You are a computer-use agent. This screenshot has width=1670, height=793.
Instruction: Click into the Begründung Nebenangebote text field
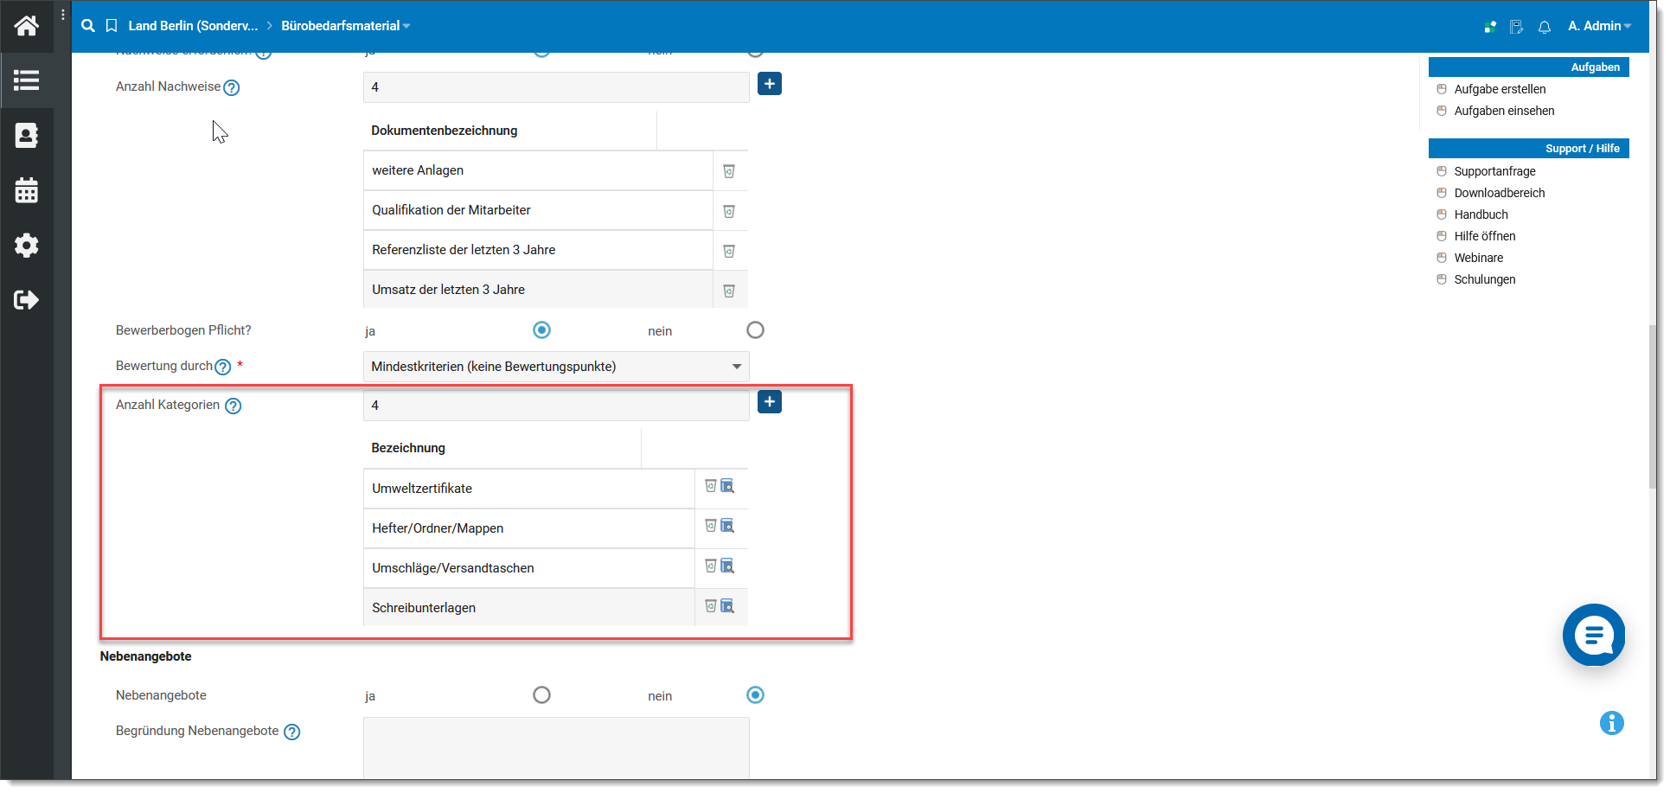(x=555, y=748)
